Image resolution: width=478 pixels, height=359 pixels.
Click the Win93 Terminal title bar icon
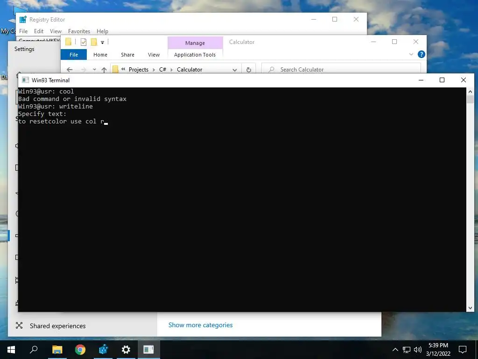[x=26, y=80]
